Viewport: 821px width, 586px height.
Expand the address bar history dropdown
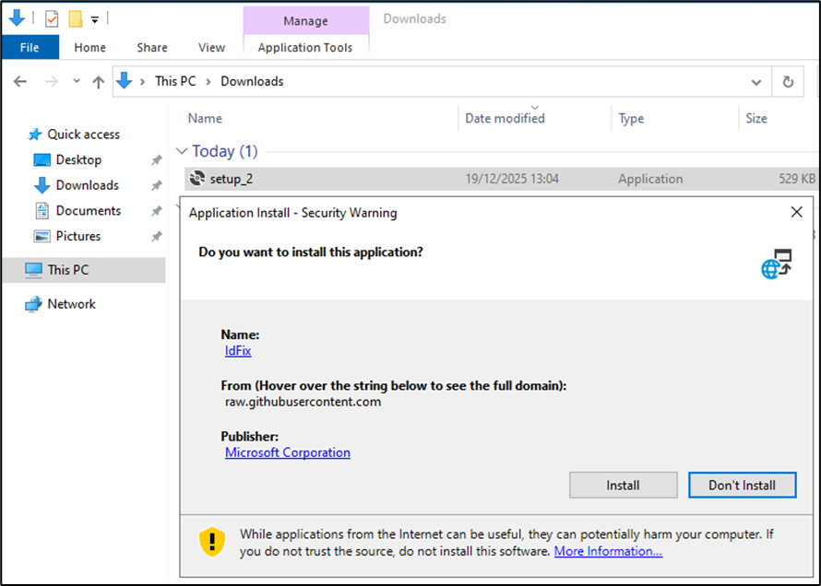(756, 82)
